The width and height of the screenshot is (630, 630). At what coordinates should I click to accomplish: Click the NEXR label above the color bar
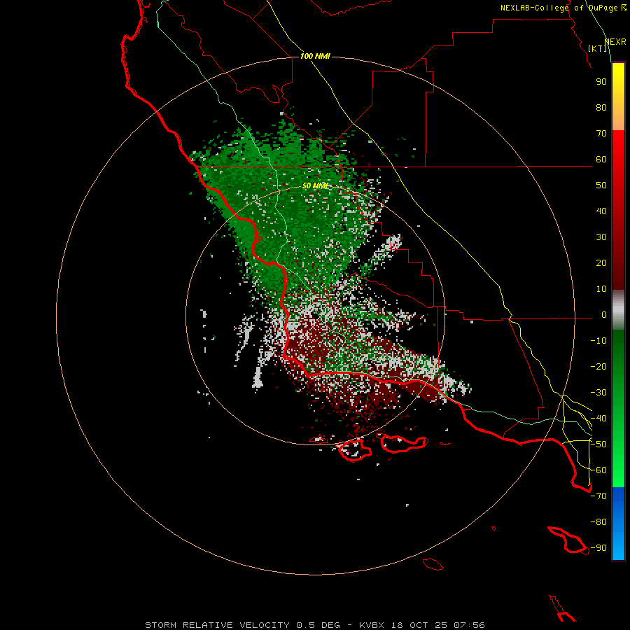[x=615, y=42]
